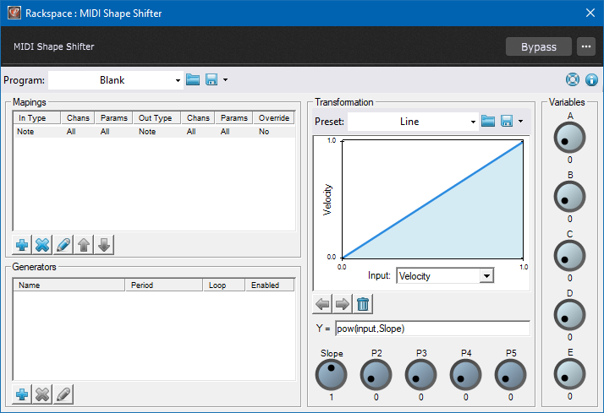Viewport: 604px width, 413px height.
Task: Open the Program dropdown showing Blank
Action: [x=116, y=80]
